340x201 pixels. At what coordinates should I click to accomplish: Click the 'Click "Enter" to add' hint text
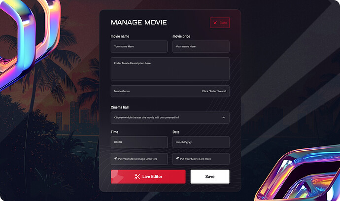[x=214, y=91]
